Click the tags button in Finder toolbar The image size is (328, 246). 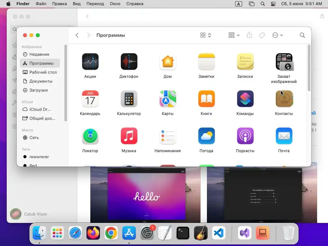coord(262,35)
